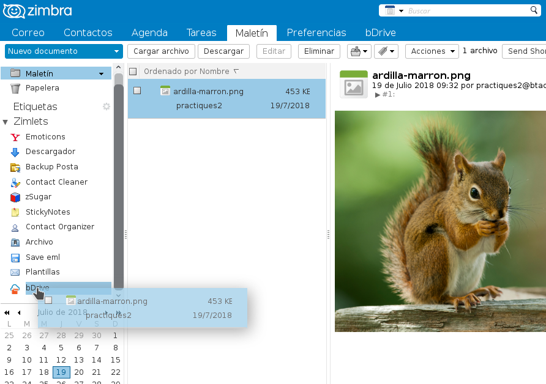This screenshot has height=384, width=546.
Task: Click the Eliminar button
Action: tap(319, 51)
